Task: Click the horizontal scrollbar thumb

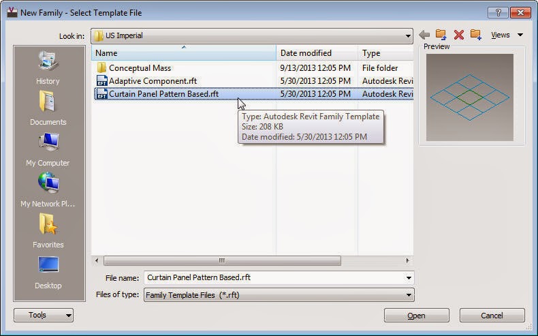Action: tap(222, 260)
